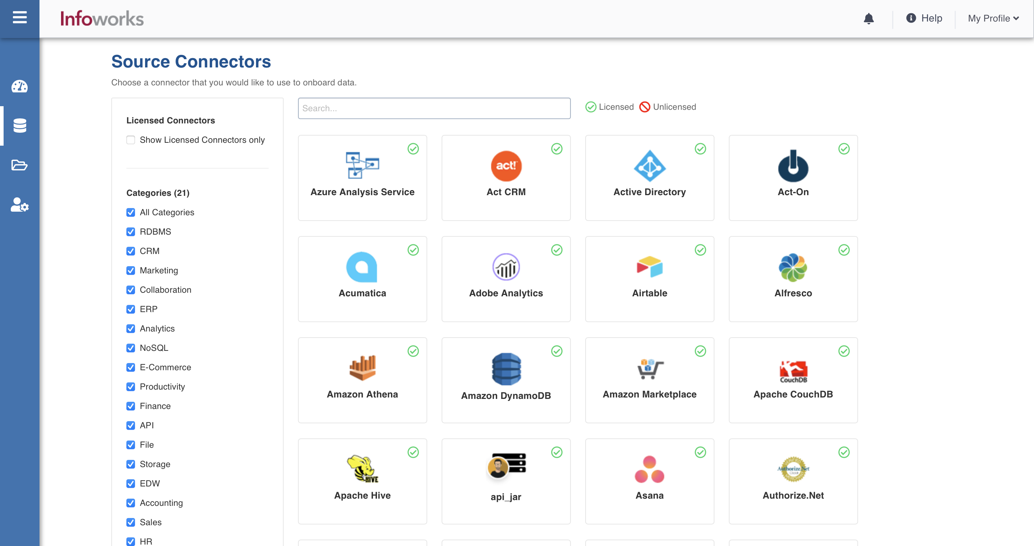Image resolution: width=1034 pixels, height=546 pixels.
Task: Uncheck the API category
Action: coord(130,425)
